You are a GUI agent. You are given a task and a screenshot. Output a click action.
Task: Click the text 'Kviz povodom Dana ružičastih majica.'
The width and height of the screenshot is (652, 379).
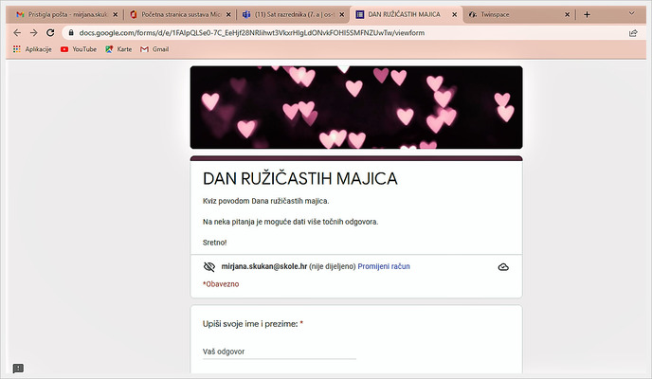point(265,201)
